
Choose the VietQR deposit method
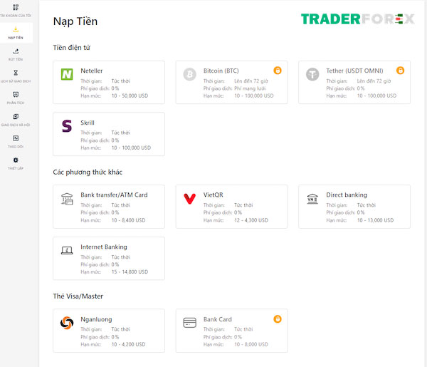(232, 207)
